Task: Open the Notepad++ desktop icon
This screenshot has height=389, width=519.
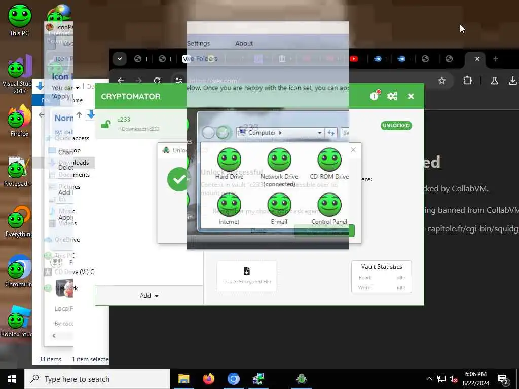Action: 17,171
